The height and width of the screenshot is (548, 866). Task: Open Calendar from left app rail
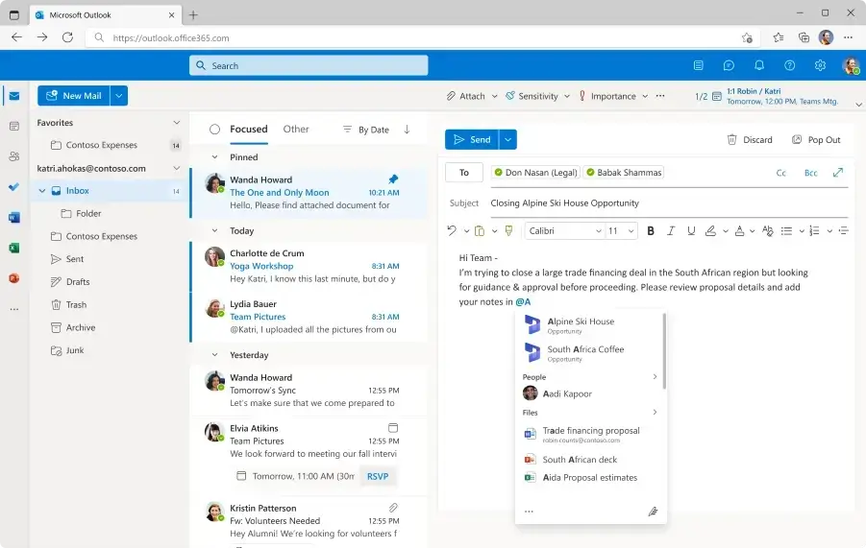point(14,126)
